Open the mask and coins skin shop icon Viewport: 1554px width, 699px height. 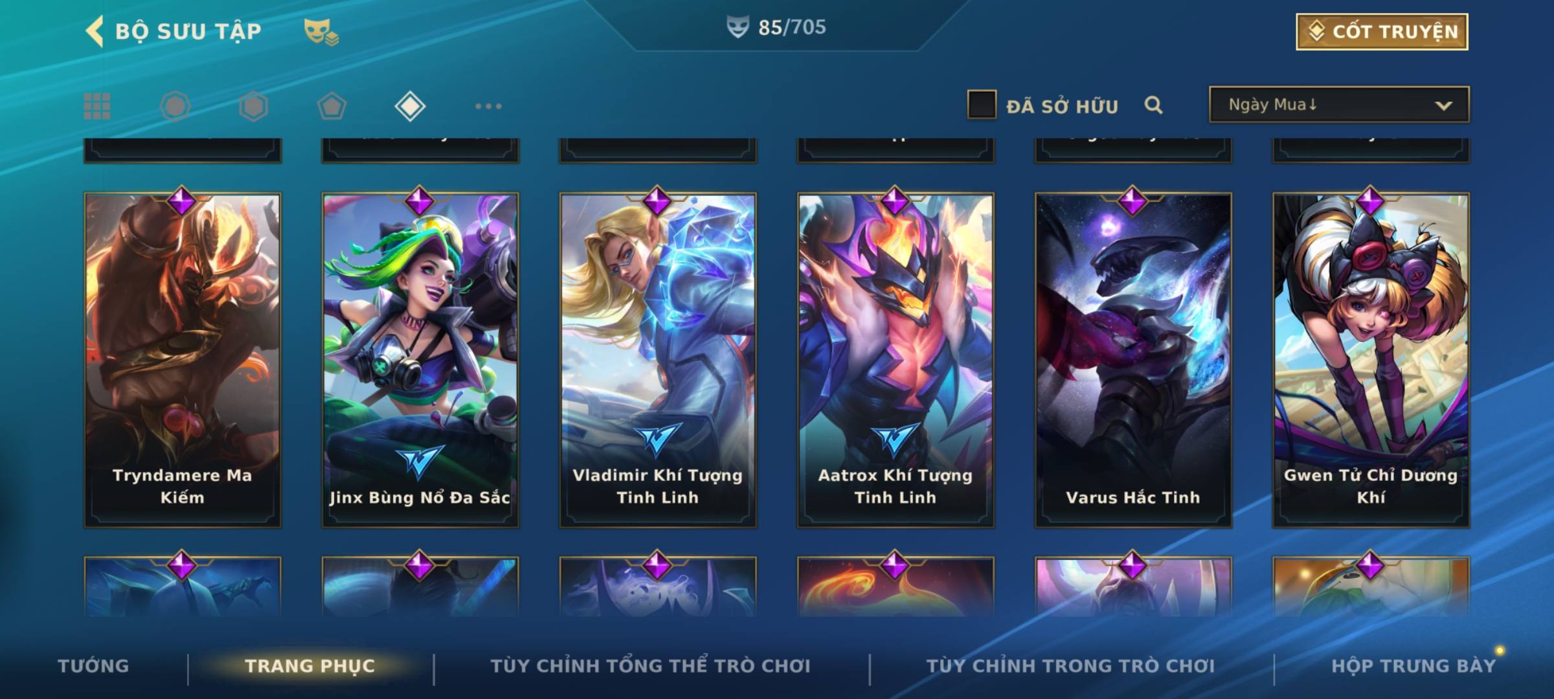pyautogui.click(x=321, y=32)
